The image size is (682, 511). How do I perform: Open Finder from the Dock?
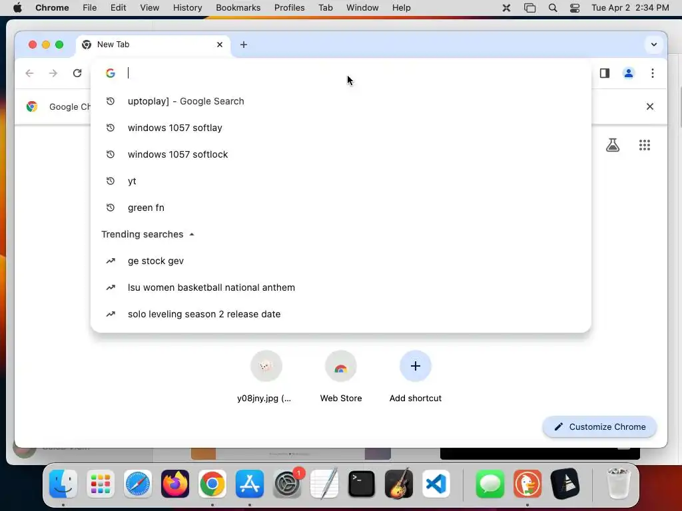coord(63,484)
